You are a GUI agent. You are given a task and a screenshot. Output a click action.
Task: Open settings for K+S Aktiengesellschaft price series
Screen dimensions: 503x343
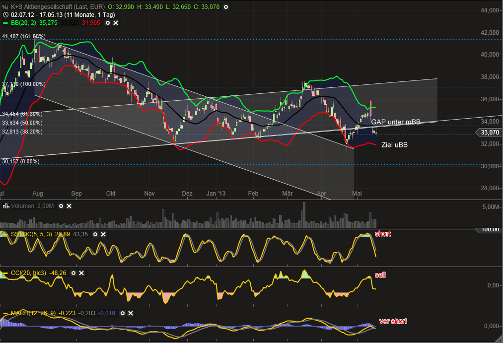(226, 7)
